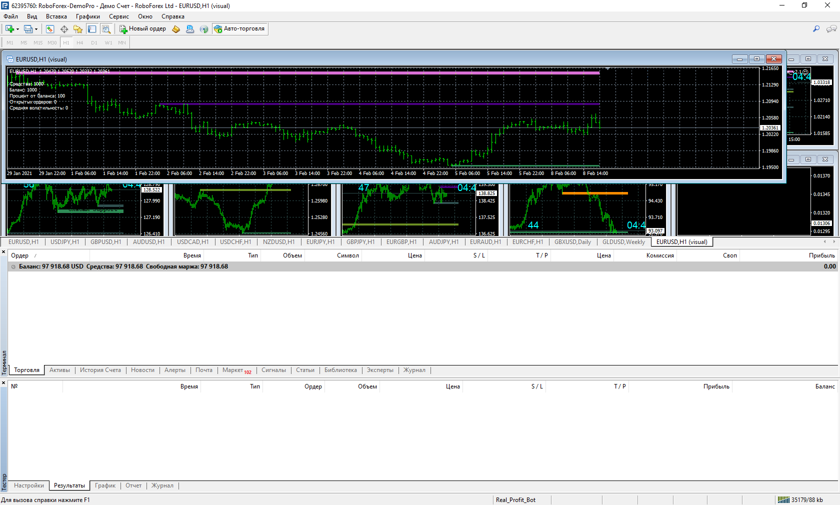
Task: Toggle the Terminal panel toolbar button
Action: (x=92, y=29)
